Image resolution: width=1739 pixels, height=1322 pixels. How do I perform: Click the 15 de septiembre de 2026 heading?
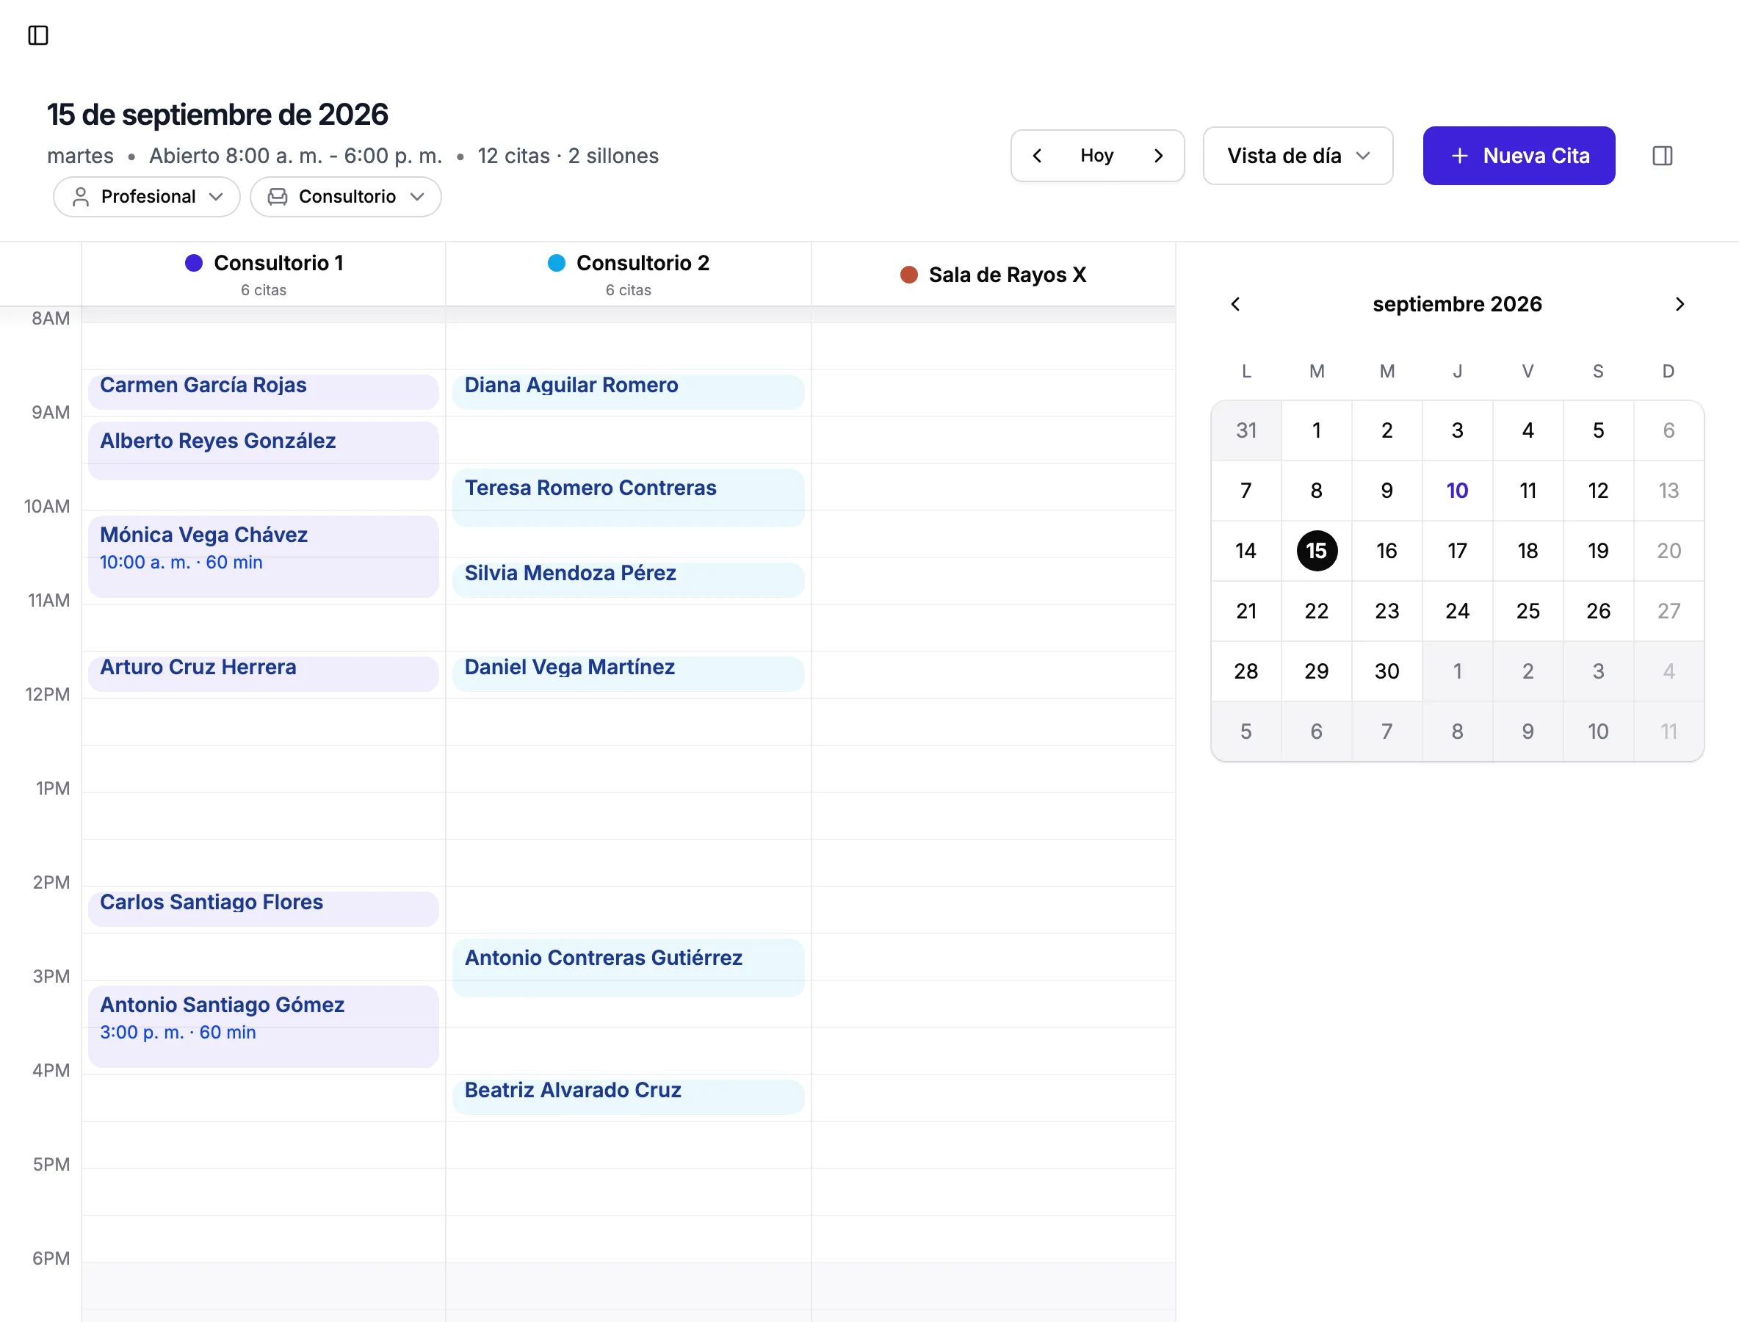click(217, 115)
